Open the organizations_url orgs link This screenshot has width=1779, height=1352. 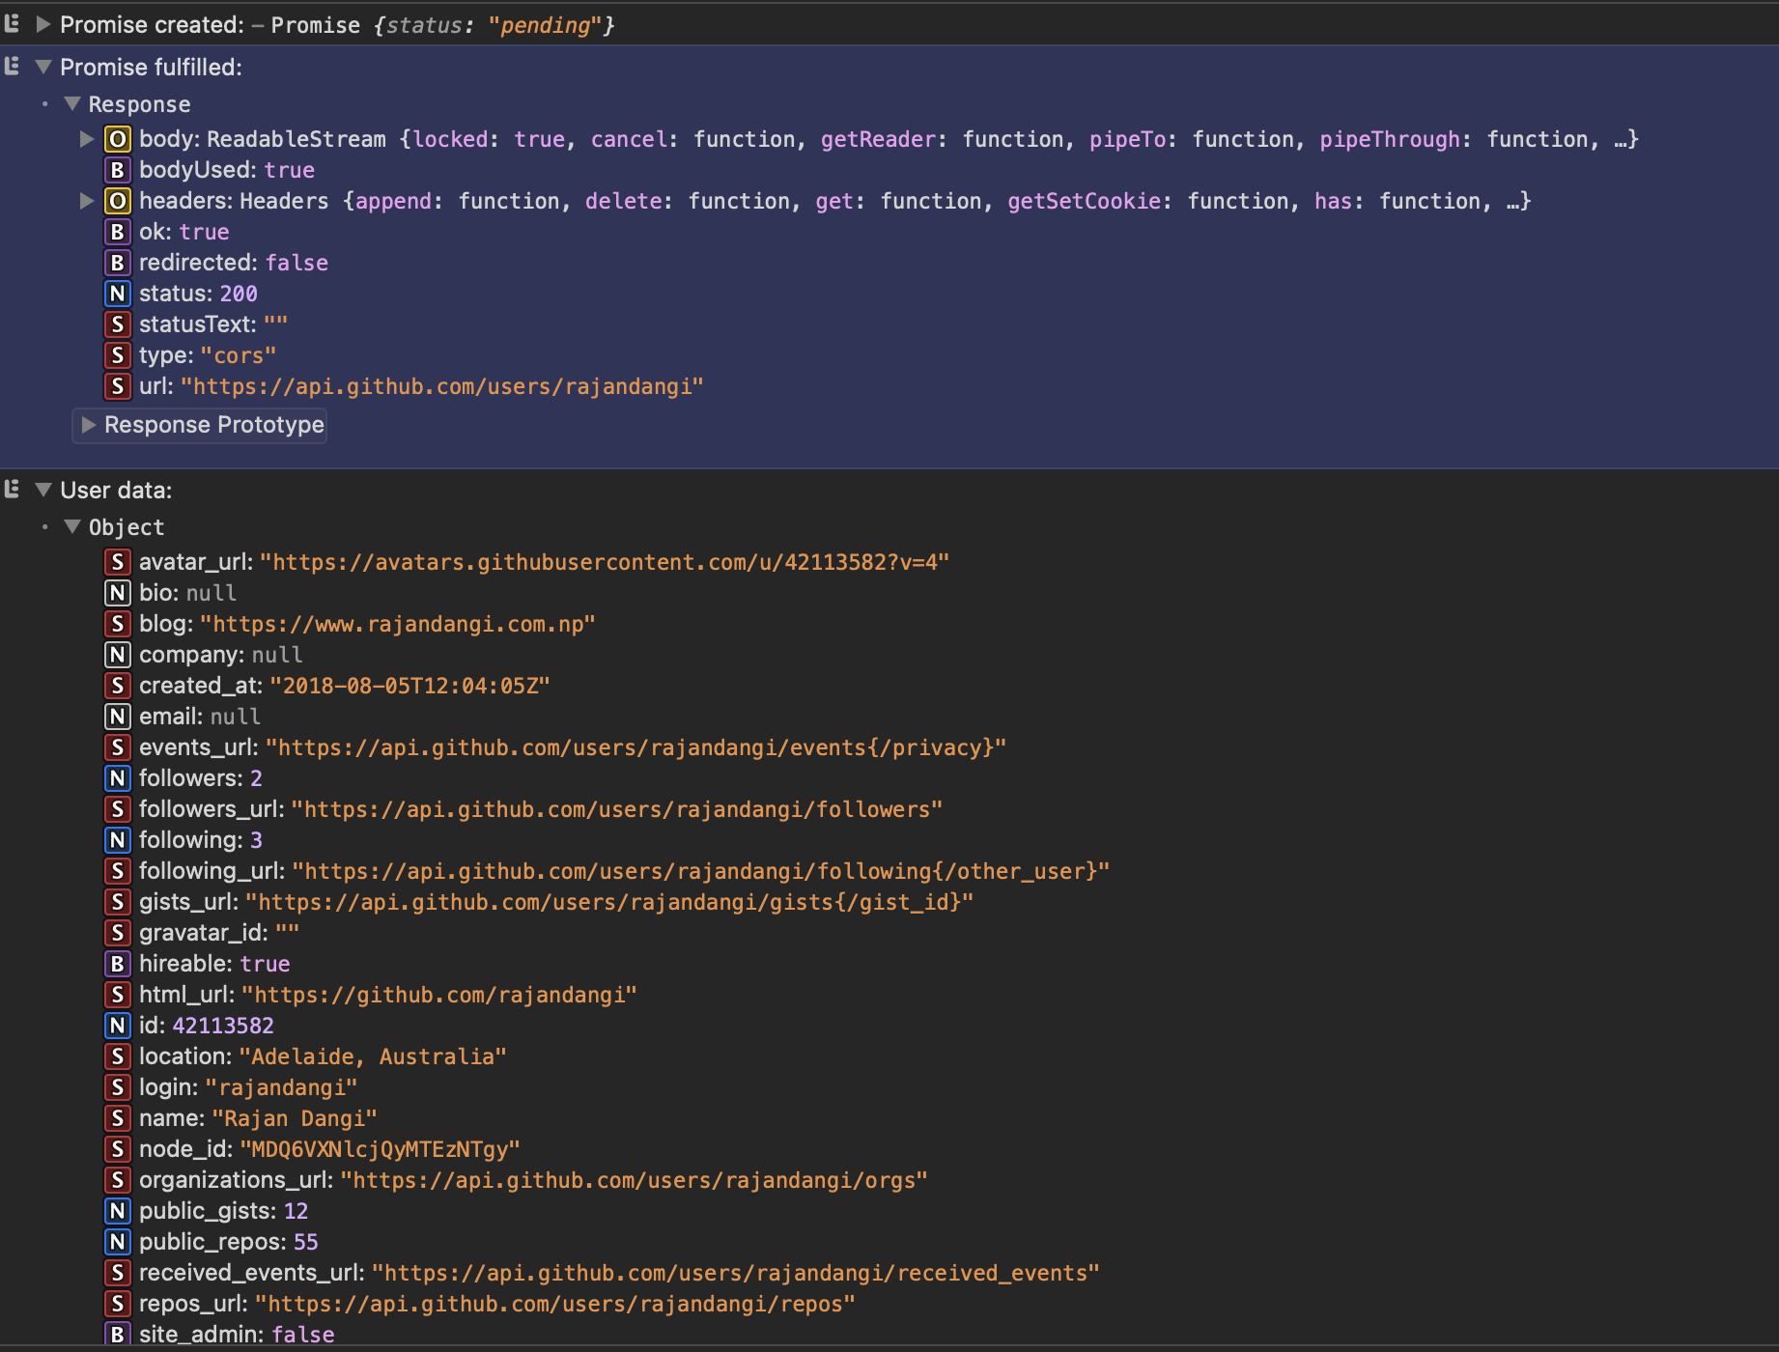(x=634, y=1180)
